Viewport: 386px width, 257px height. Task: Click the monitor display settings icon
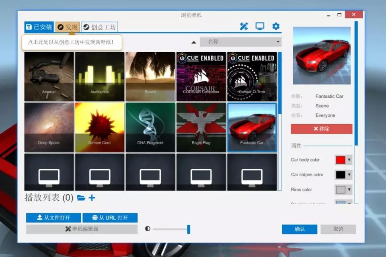(260, 27)
